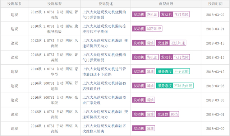Click the 发动机 漏防冻液 tag

[x=147, y=29]
